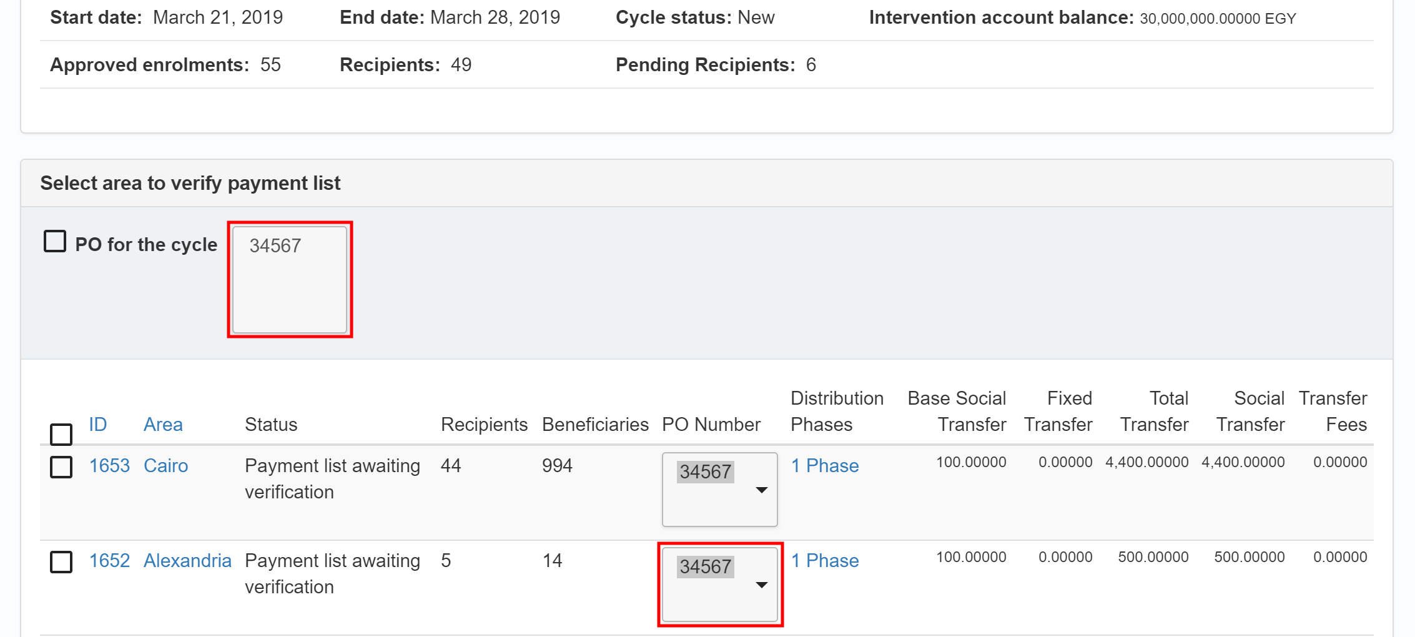
Task: Sort the table by ID column
Action: [98, 425]
